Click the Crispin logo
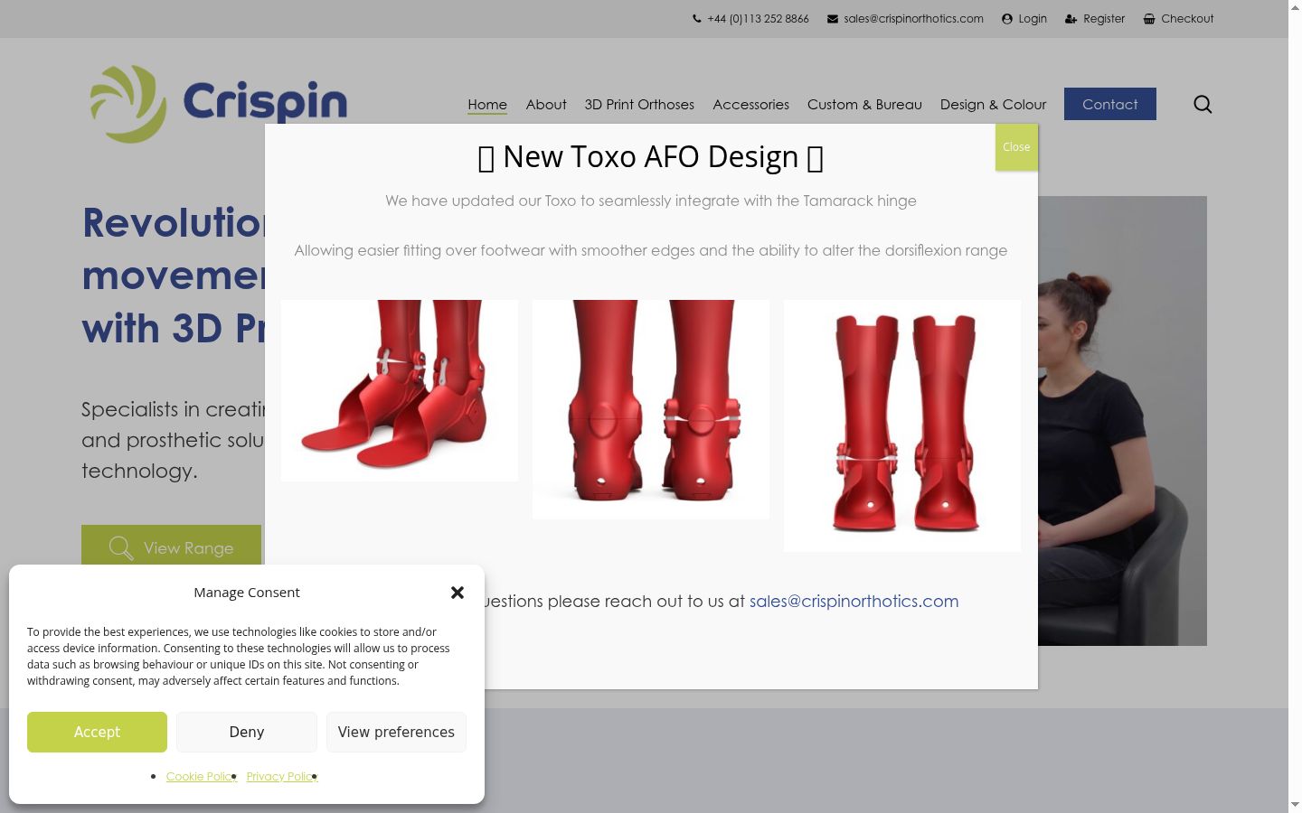 pyautogui.click(x=219, y=104)
